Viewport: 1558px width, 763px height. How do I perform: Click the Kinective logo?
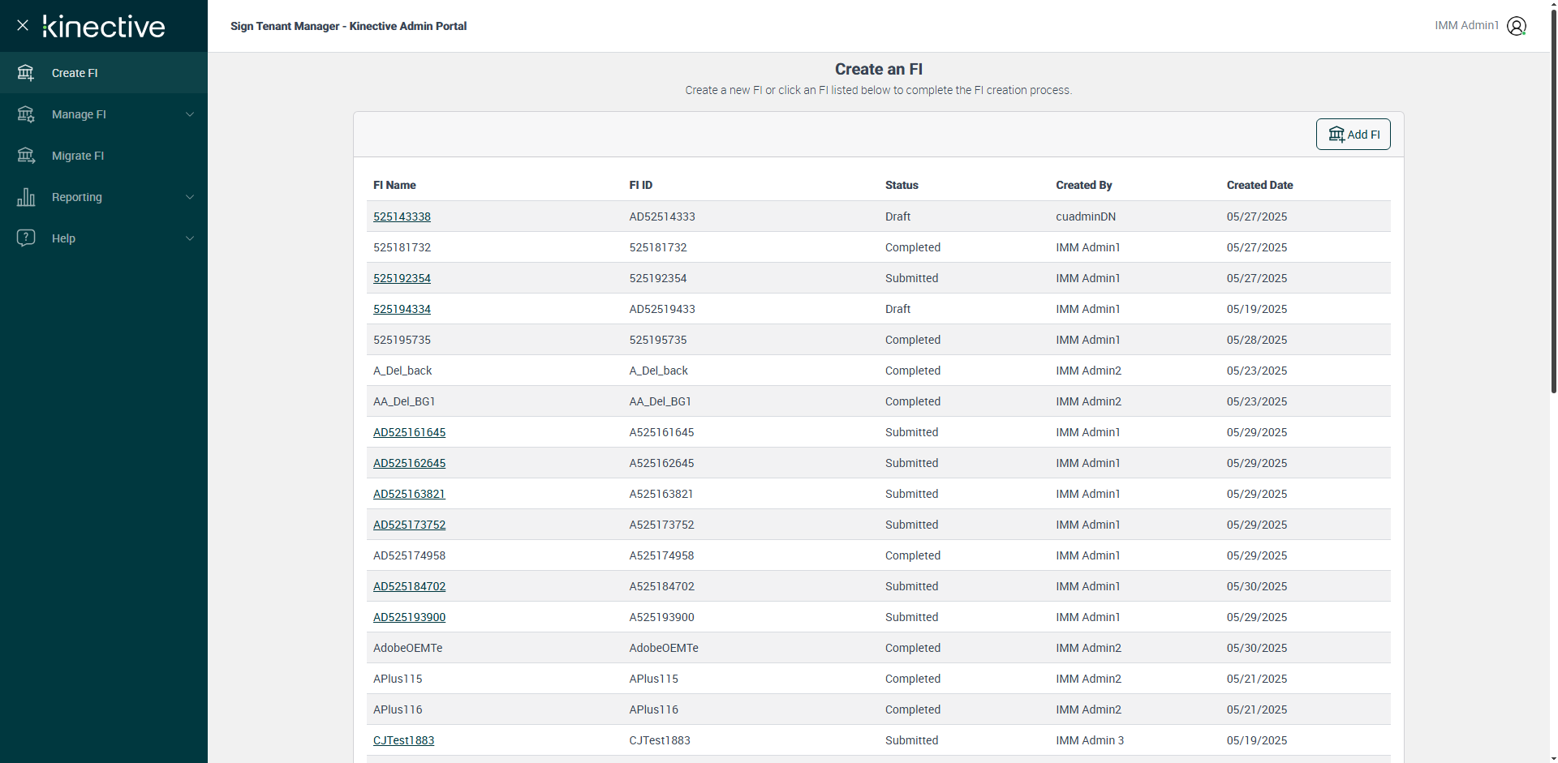[x=104, y=26]
